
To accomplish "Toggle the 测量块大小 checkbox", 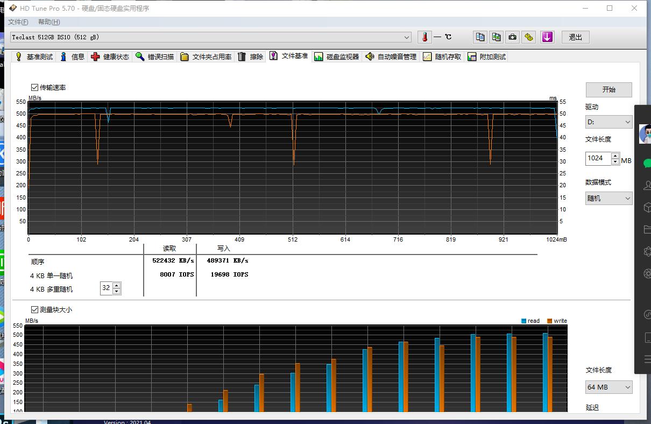I will pos(35,309).
